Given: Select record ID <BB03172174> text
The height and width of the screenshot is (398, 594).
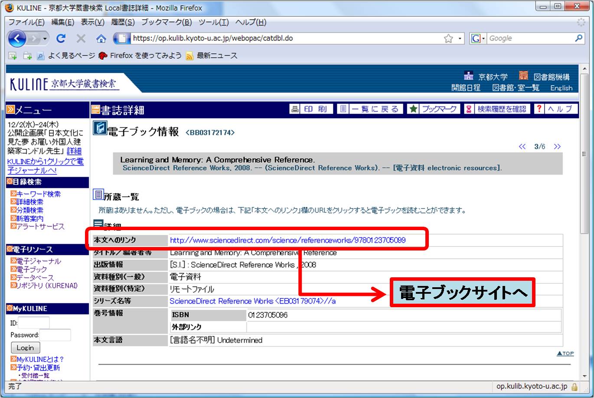Looking at the screenshot, I should pos(210,133).
